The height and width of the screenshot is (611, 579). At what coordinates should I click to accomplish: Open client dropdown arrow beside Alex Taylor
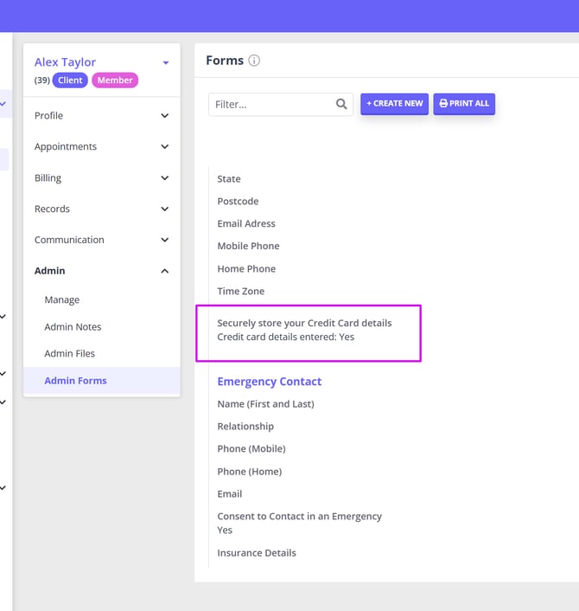(x=166, y=63)
